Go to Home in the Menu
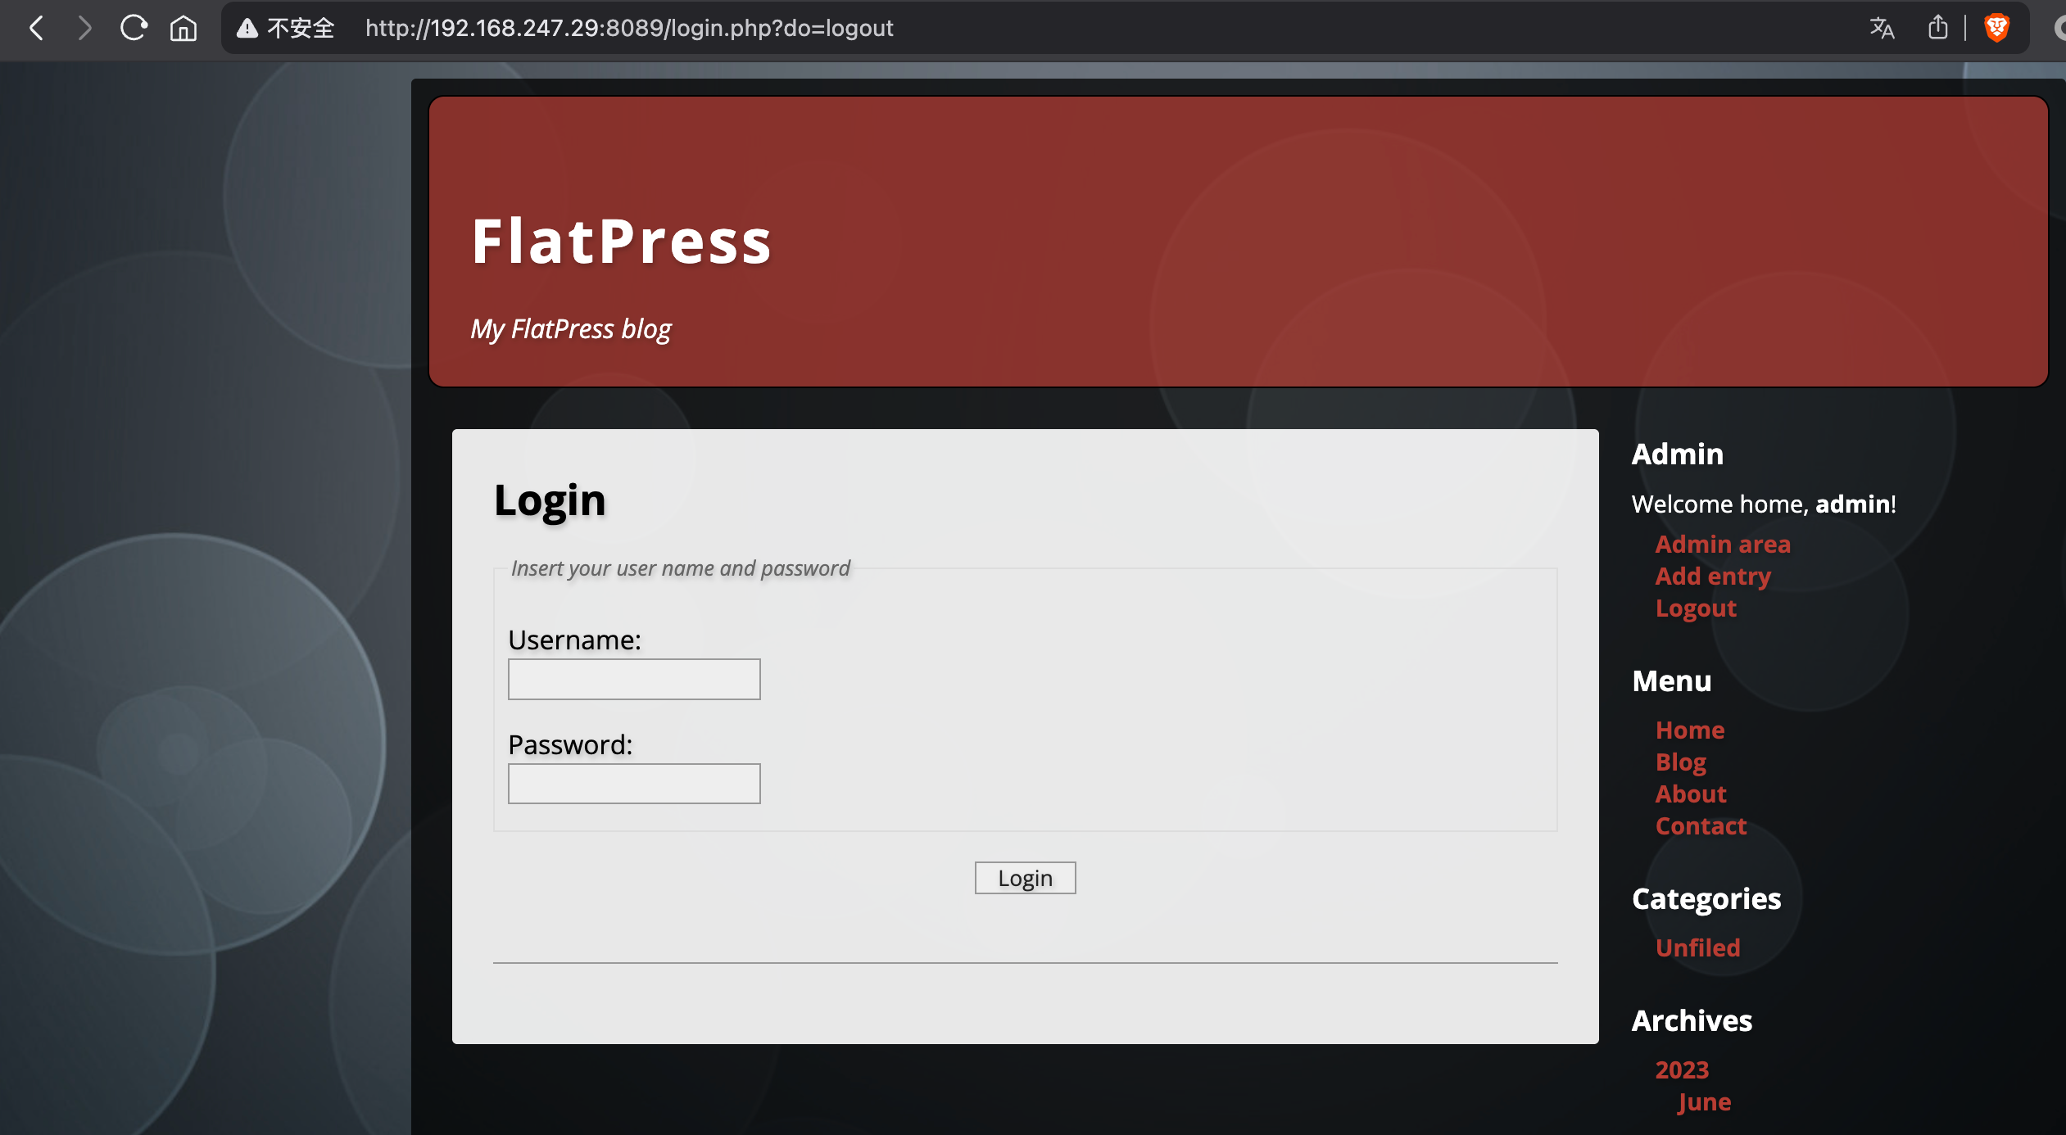This screenshot has width=2066, height=1135. pyautogui.click(x=1690, y=730)
